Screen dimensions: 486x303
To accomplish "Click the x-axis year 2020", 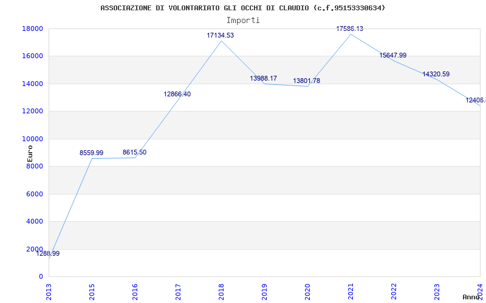I will click(307, 291).
